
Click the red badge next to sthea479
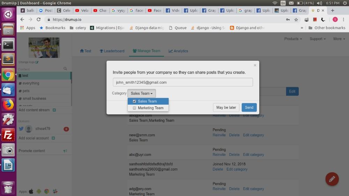(66, 129)
